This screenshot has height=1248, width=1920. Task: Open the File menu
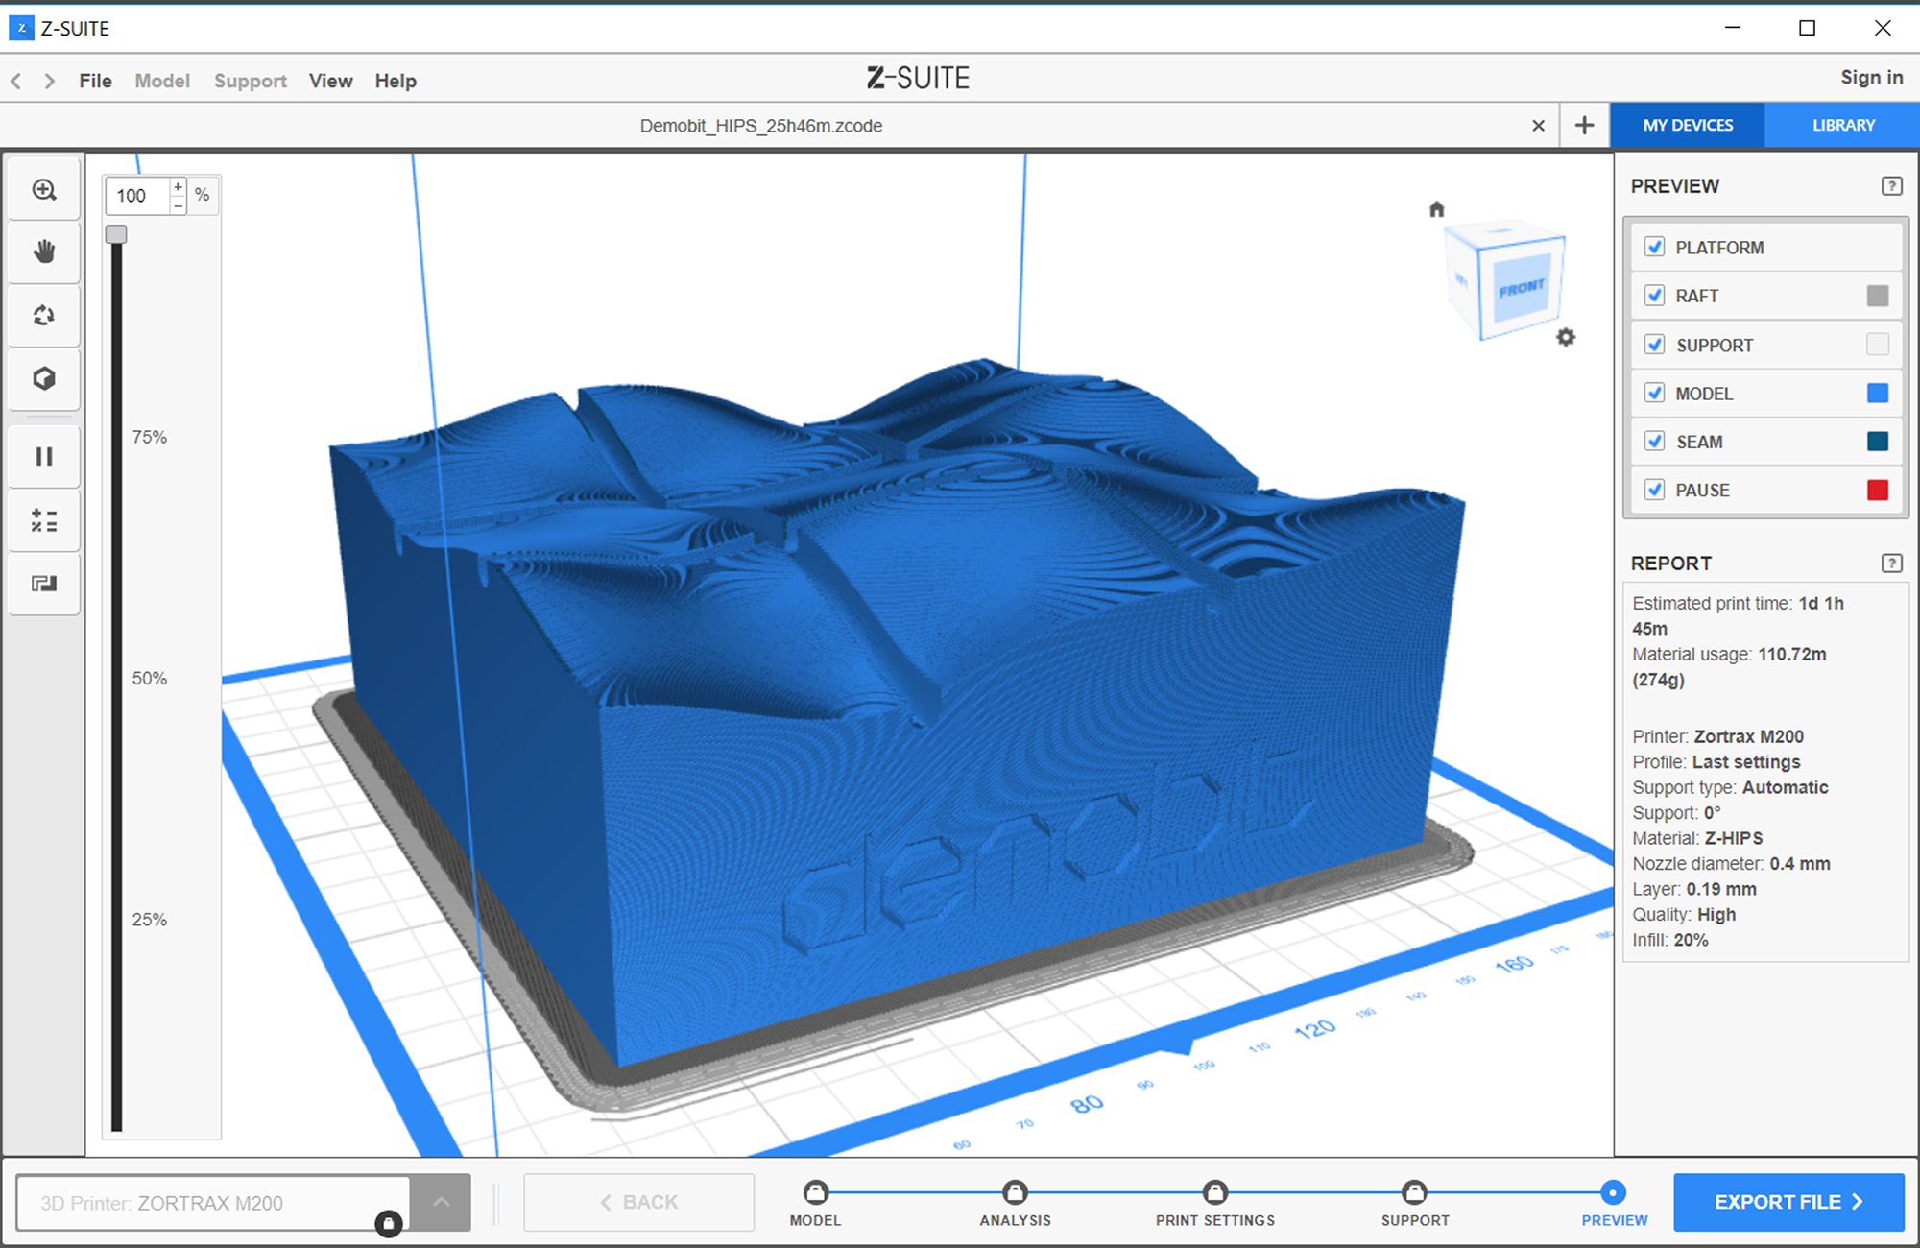(x=95, y=82)
